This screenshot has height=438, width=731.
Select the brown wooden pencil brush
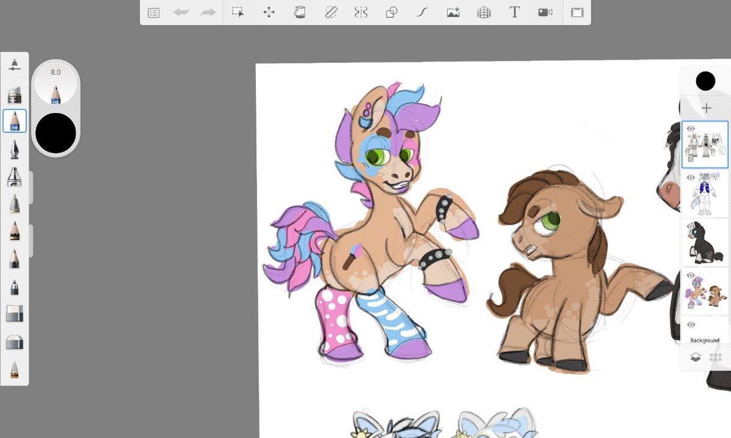click(x=15, y=231)
